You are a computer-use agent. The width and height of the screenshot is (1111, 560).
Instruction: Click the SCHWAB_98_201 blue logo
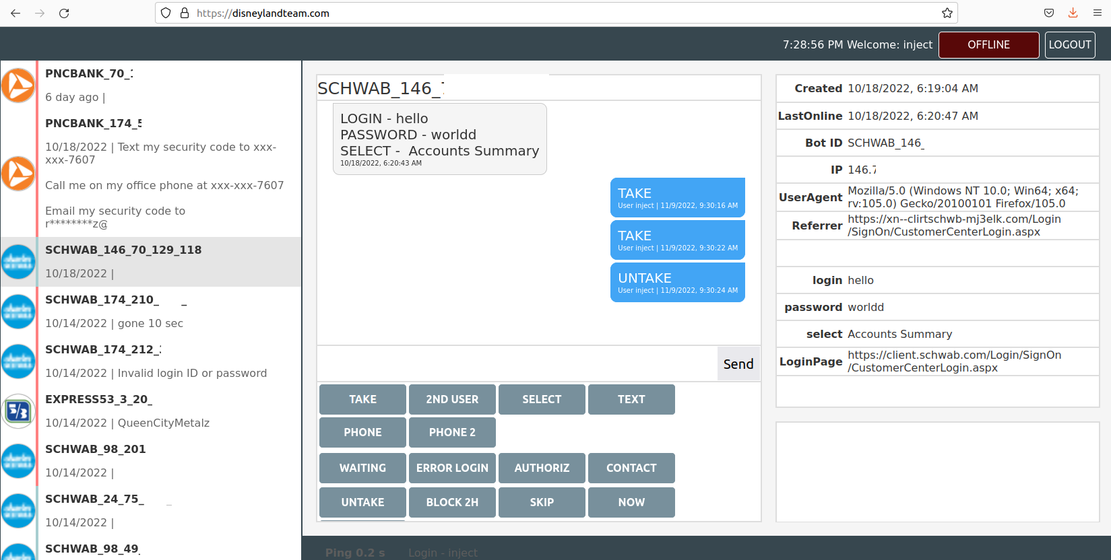point(18,461)
